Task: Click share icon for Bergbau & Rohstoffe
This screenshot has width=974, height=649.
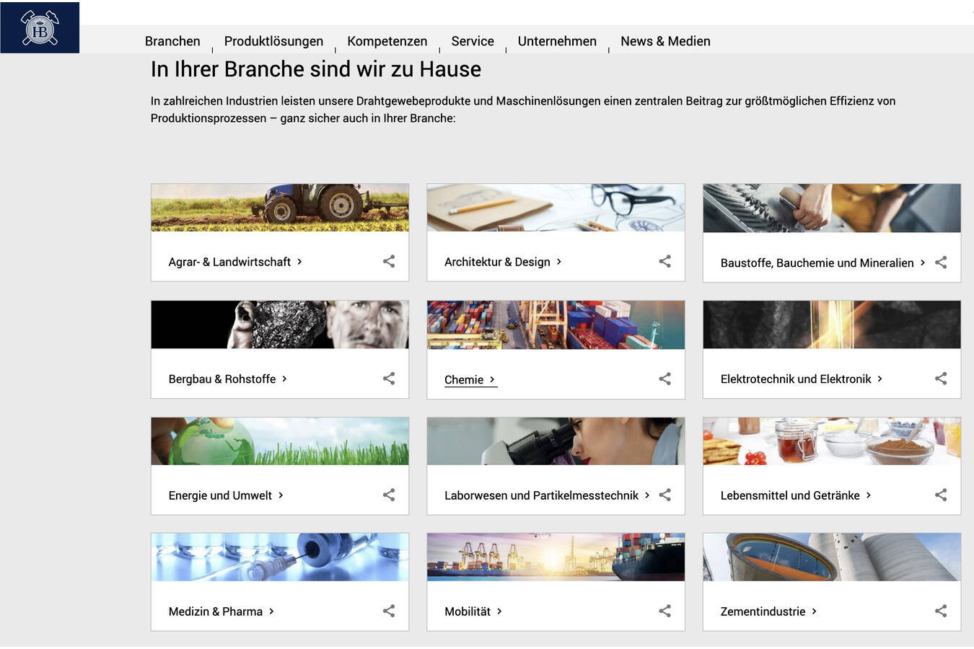Action: pos(389,379)
